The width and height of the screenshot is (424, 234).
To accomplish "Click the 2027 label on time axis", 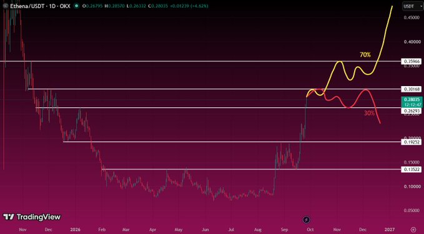I will (390, 230).
